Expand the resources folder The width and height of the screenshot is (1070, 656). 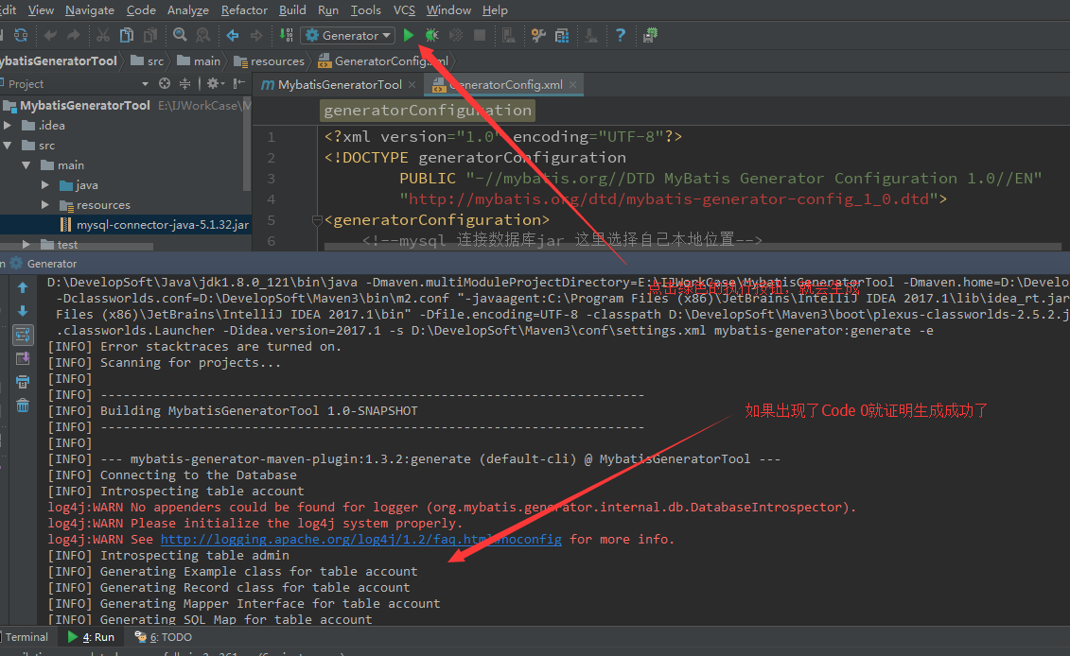click(45, 204)
